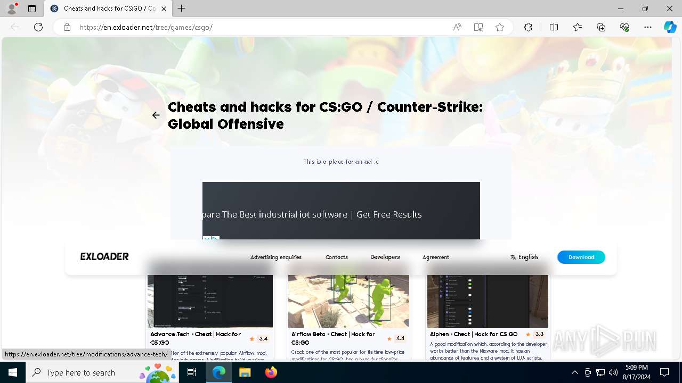Viewport: 682px width, 383px height.
Task: Open Alphen cheat screenshot thumbnail
Action: tap(488, 301)
